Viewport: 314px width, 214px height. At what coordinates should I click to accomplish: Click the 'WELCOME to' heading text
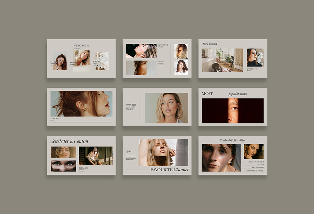(81, 45)
